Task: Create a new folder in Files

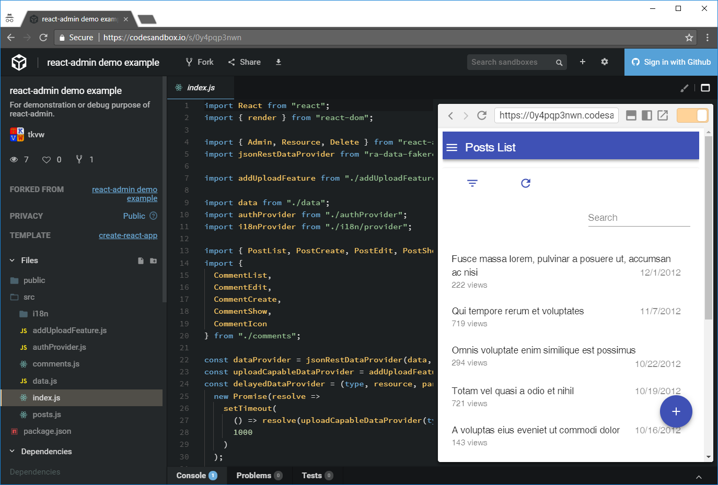Action: click(153, 261)
